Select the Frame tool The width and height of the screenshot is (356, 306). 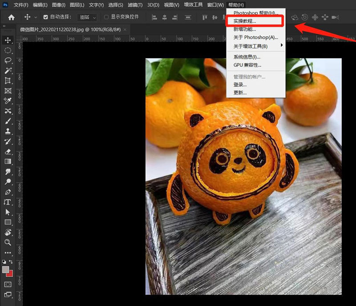pos(8,91)
